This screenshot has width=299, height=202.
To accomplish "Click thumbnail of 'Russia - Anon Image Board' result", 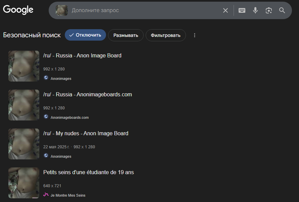I will [x=24, y=66].
